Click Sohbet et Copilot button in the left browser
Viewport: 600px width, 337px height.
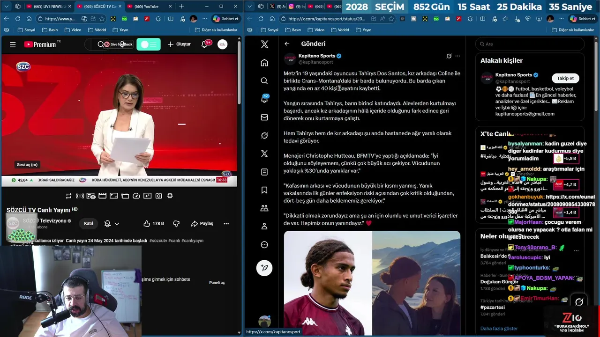pyautogui.click(x=226, y=19)
